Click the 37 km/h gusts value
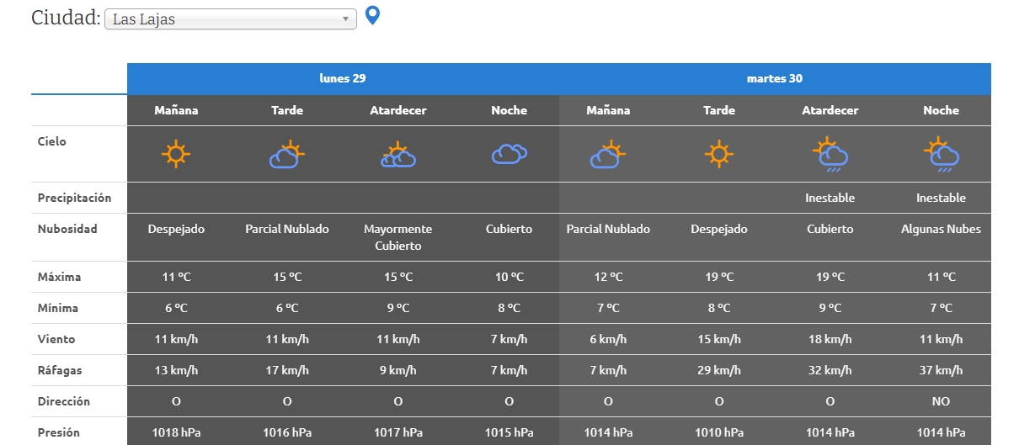This screenshot has height=445, width=1035. coord(941,370)
